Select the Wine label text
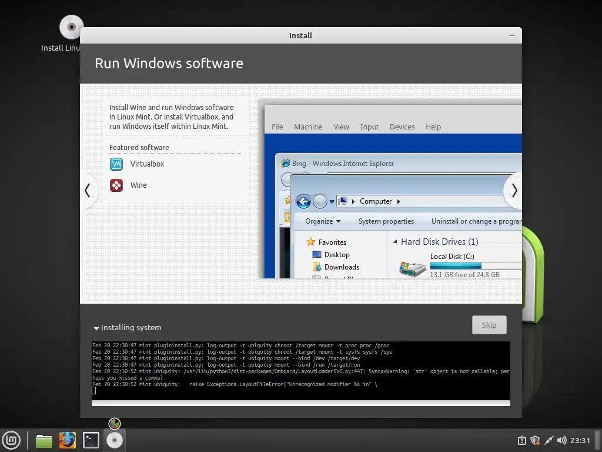 (139, 185)
